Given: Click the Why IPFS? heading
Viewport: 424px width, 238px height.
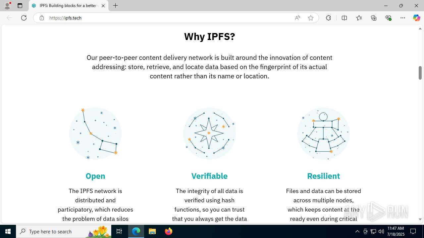Looking at the screenshot, I should click(x=209, y=36).
